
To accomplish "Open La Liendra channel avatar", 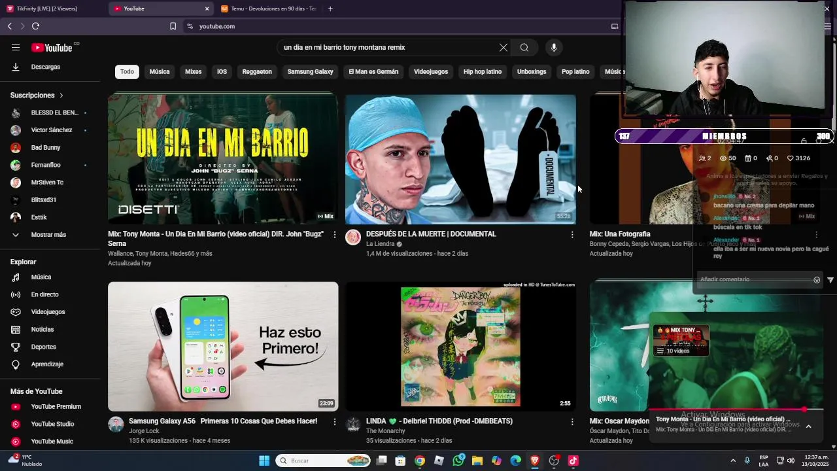I will (x=353, y=237).
